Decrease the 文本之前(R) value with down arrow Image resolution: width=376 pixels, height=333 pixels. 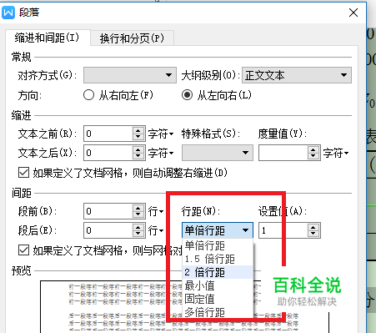click(x=138, y=138)
